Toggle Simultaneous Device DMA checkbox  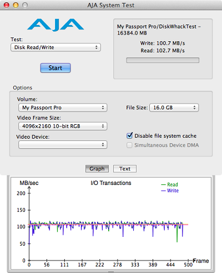click(129, 145)
